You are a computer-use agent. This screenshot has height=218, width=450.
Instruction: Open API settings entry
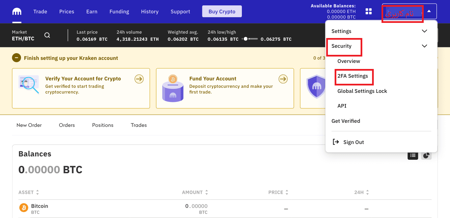342,106
